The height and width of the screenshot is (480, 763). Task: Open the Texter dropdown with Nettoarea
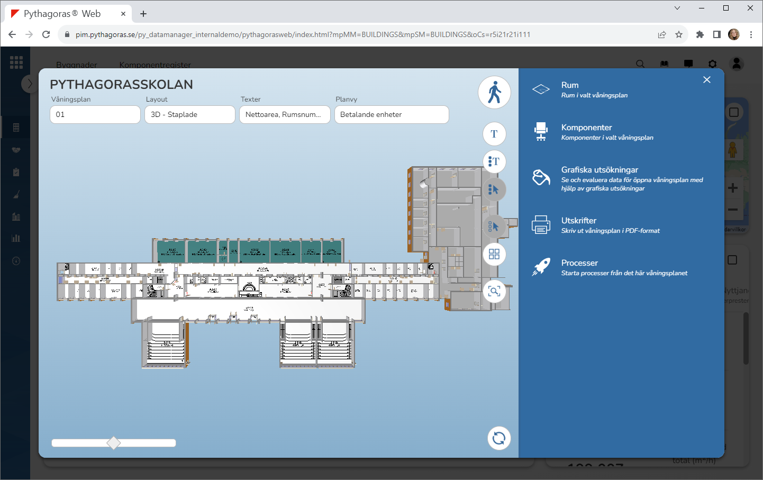tap(285, 114)
